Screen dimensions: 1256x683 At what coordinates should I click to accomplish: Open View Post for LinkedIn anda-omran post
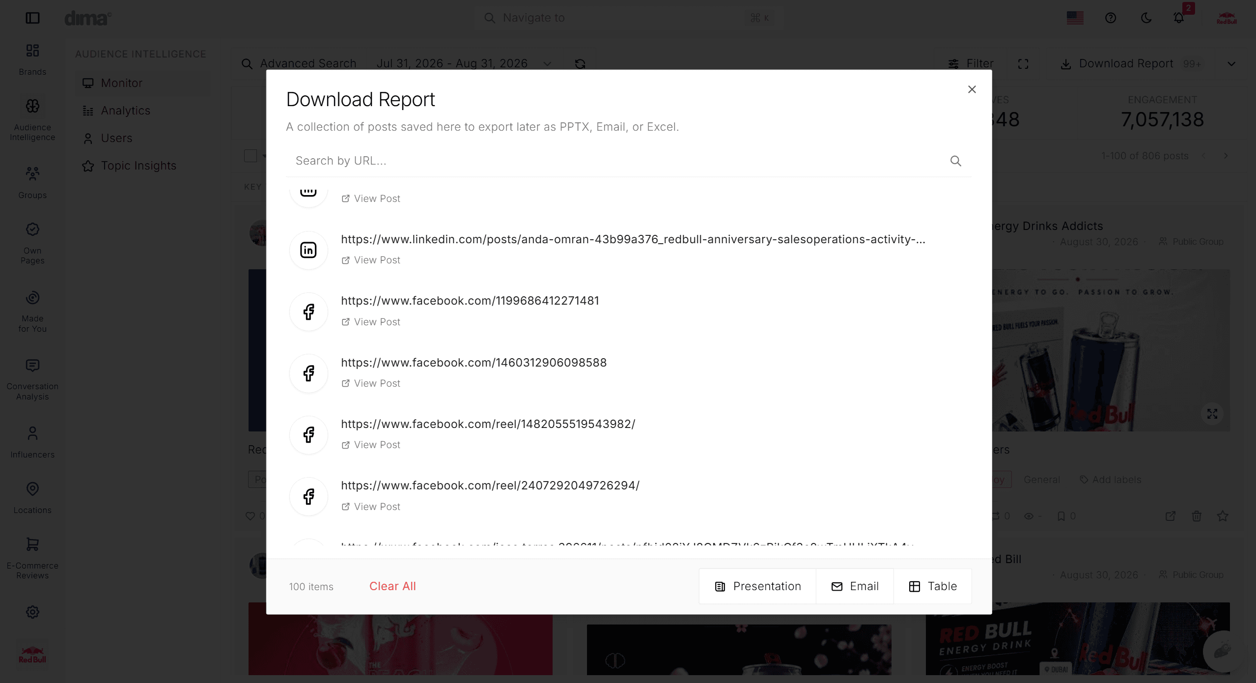click(x=371, y=260)
